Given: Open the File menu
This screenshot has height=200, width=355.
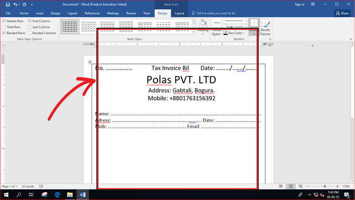Looking at the screenshot, I should click(x=8, y=13).
